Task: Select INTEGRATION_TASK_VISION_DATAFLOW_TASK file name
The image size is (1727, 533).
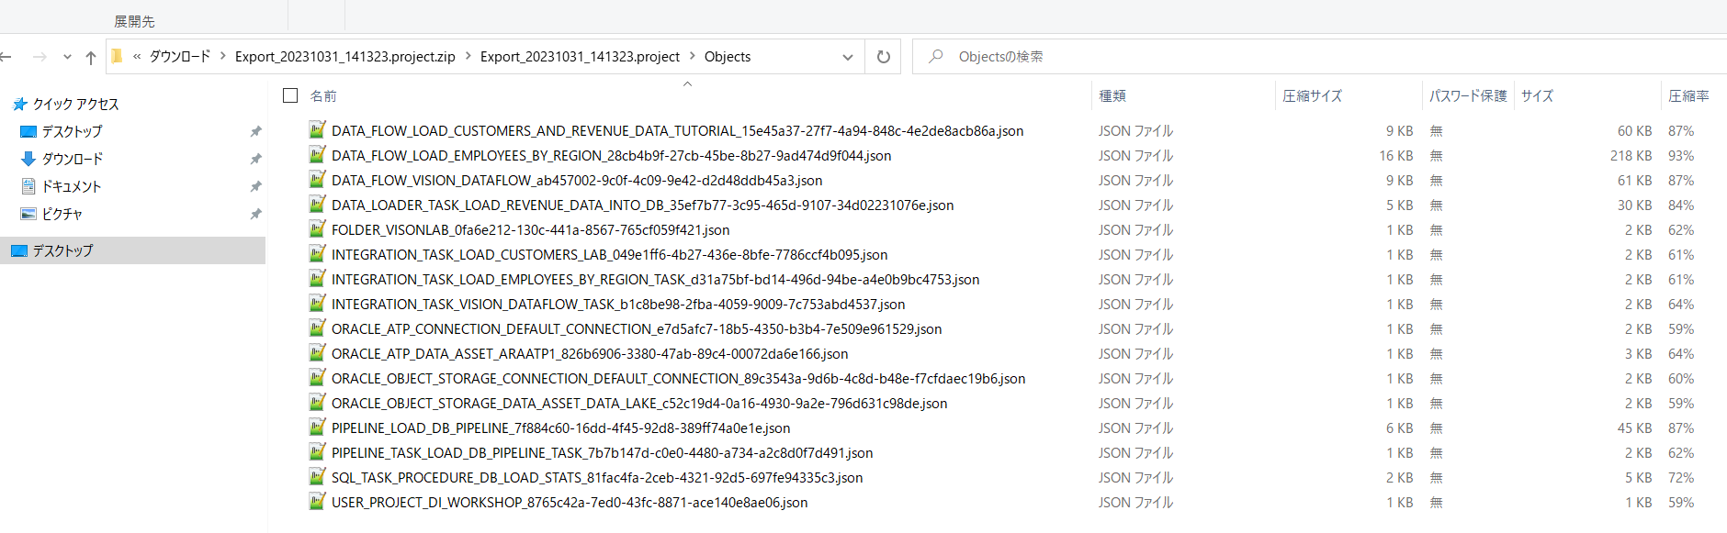Action: point(618,305)
